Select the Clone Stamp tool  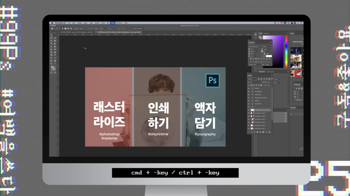pyautogui.click(x=55, y=46)
